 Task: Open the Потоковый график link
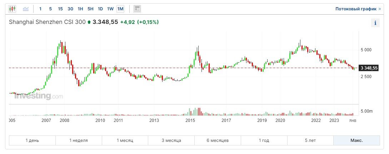point(358,9)
